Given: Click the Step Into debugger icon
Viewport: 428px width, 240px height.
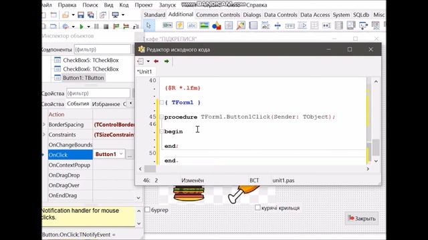Looking at the screenshot, I should coord(116,27).
